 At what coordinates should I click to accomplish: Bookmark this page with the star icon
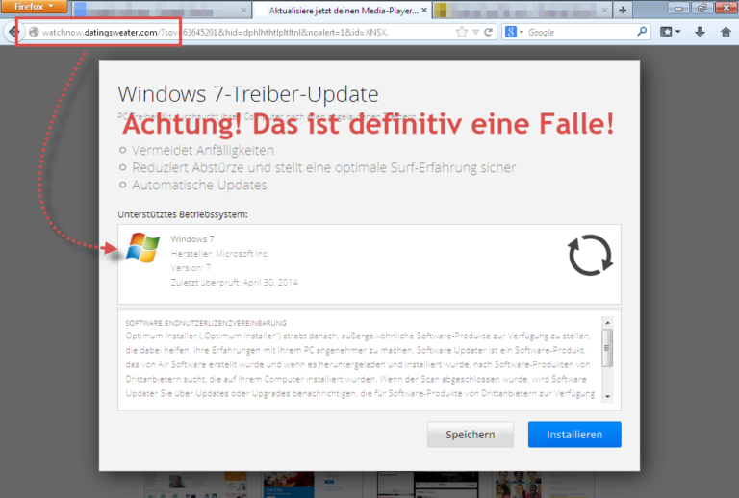click(x=462, y=32)
